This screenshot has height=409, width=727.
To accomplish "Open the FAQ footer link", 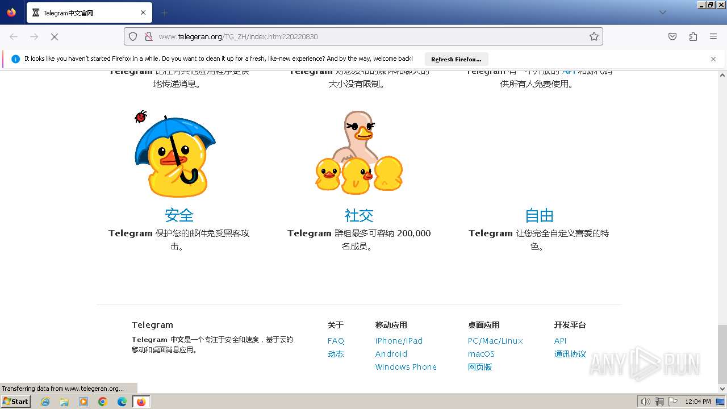I will click(x=336, y=341).
